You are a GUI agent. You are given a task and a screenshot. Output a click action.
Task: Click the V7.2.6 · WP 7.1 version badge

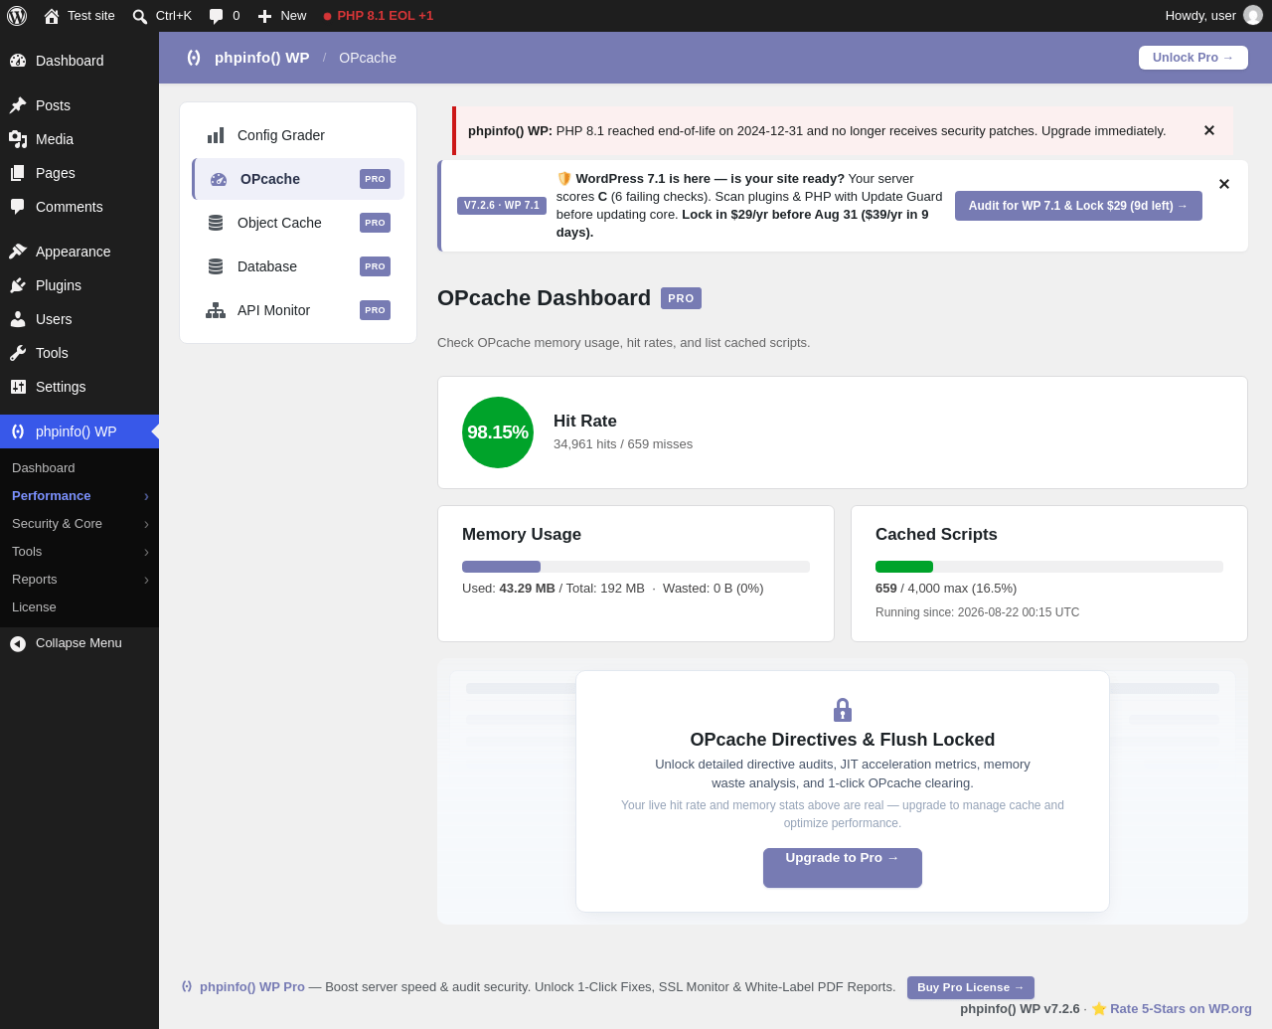[502, 206]
